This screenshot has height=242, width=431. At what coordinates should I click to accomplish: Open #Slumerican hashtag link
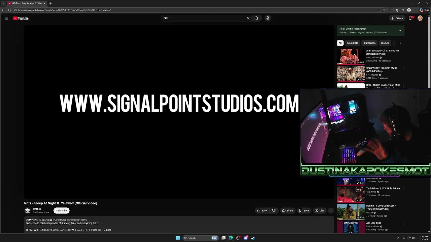(x=74, y=220)
